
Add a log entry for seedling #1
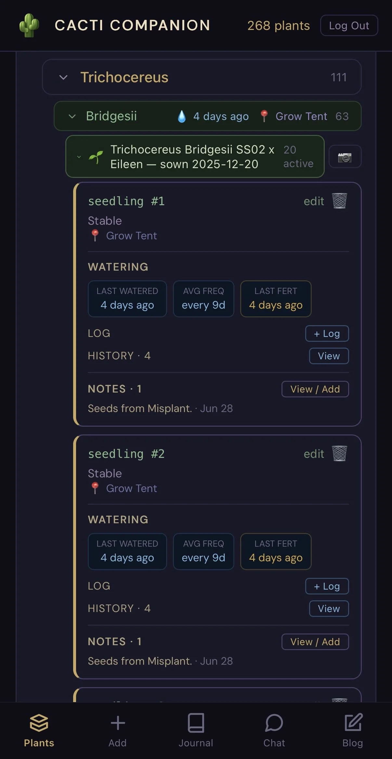(x=327, y=333)
